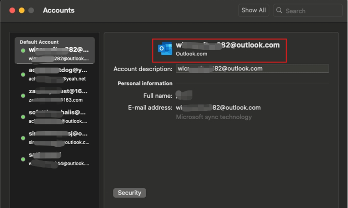348x208 pixels.
Task: Select the account ending 44@outlook in sidebar
Action: [55, 159]
